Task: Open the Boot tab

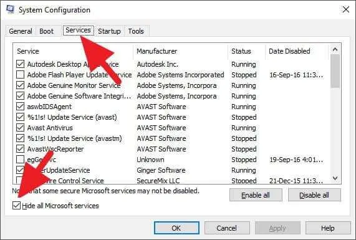Action: tap(47, 31)
